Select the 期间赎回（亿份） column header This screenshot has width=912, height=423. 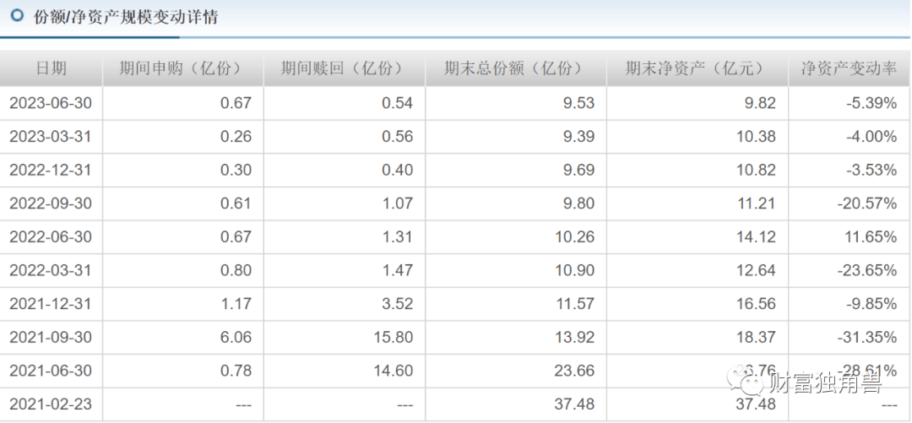click(x=344, y=68)
